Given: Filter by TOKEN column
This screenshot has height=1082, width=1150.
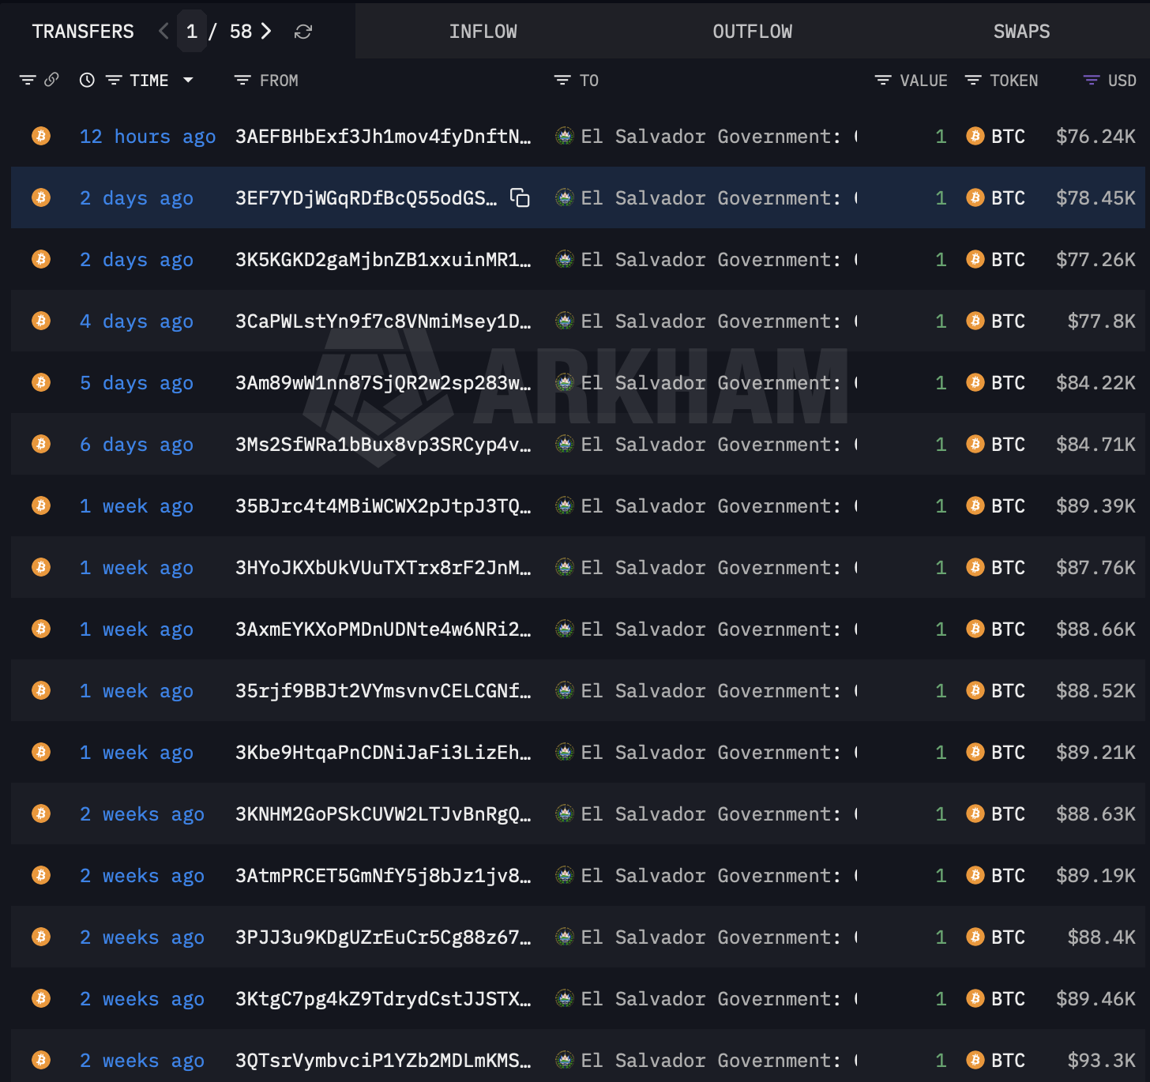Looking at the screenshot, I should click(973, 81).
